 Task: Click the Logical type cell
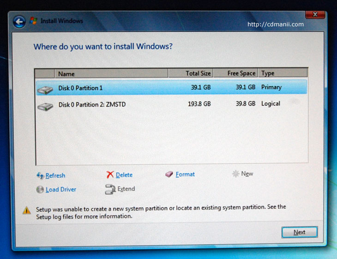tap(271, 103)
